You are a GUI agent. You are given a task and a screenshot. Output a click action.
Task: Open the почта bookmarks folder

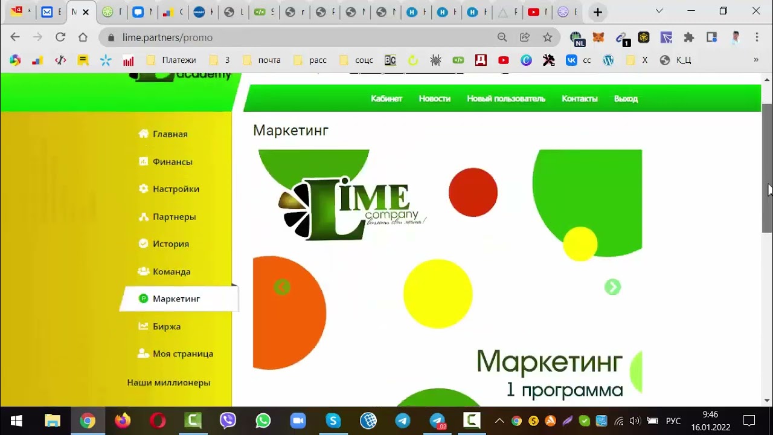261,60
